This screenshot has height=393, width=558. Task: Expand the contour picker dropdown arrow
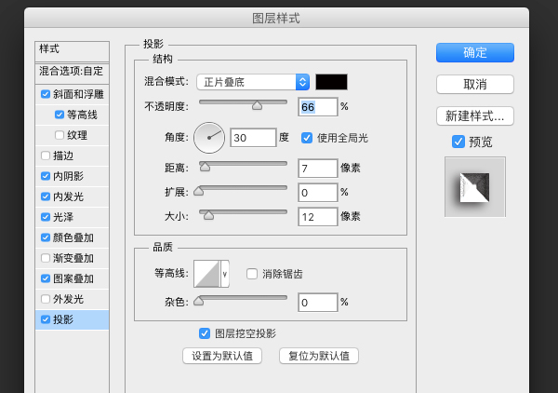click(224, 274)
